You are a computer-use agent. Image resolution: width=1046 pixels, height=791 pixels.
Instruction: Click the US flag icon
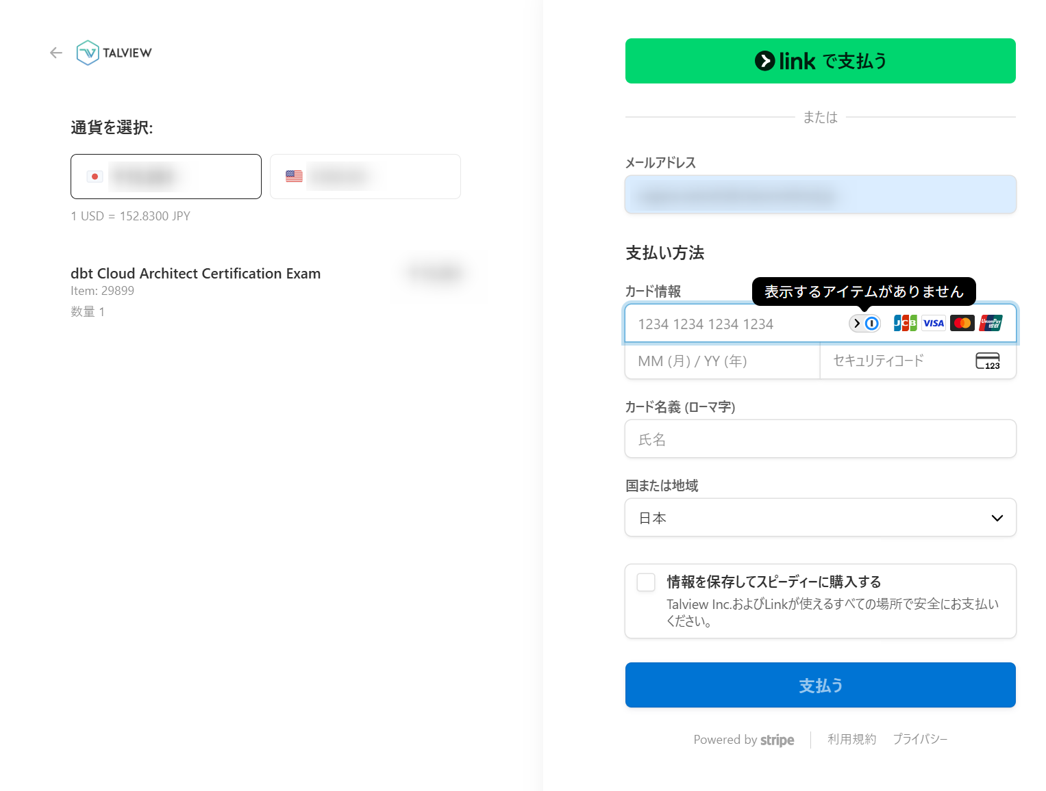click(294, 177)
